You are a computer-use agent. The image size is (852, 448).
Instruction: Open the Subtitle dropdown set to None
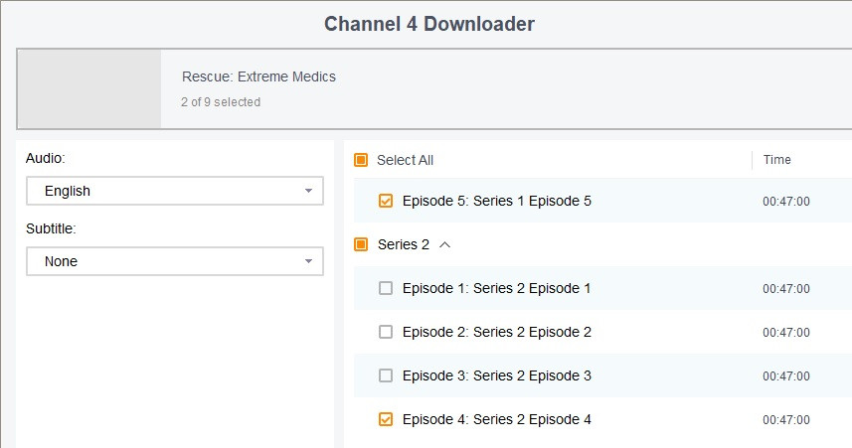(175, 261)
